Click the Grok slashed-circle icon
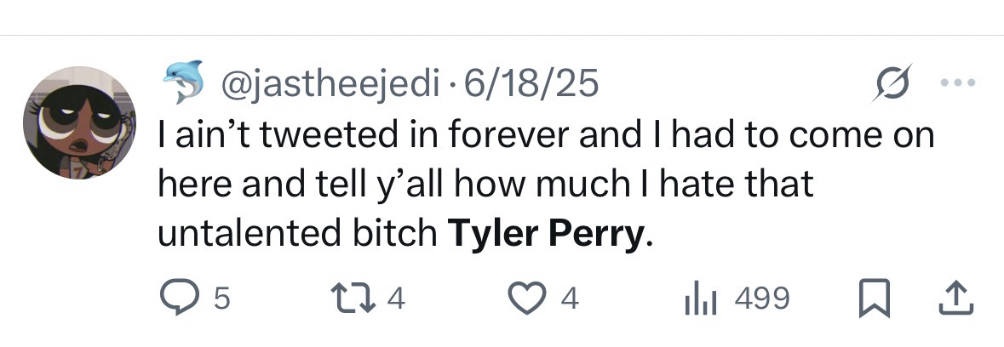The width and height of the screenshot is (1004, 347). point(893,83)
